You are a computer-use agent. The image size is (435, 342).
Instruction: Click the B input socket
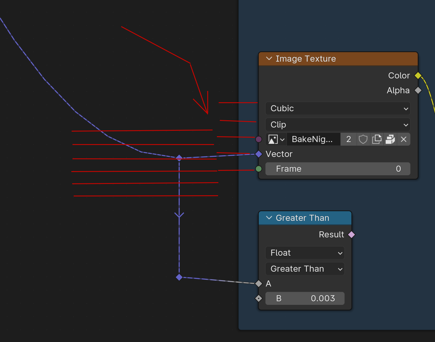[259, 298]
